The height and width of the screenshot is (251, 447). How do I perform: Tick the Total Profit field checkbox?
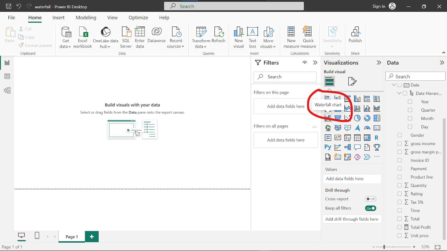point(400,227)
